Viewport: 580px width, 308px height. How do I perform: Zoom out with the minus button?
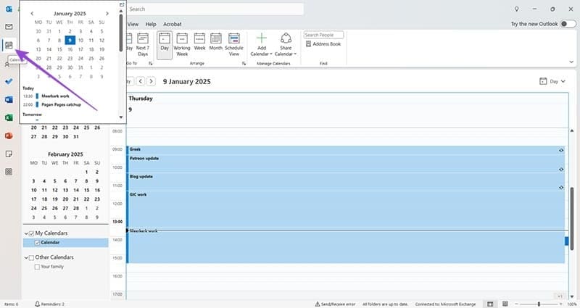point(517,304)
